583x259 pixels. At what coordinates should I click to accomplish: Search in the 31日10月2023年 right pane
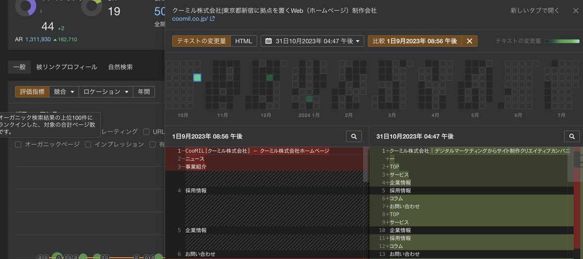click(572, 137)
